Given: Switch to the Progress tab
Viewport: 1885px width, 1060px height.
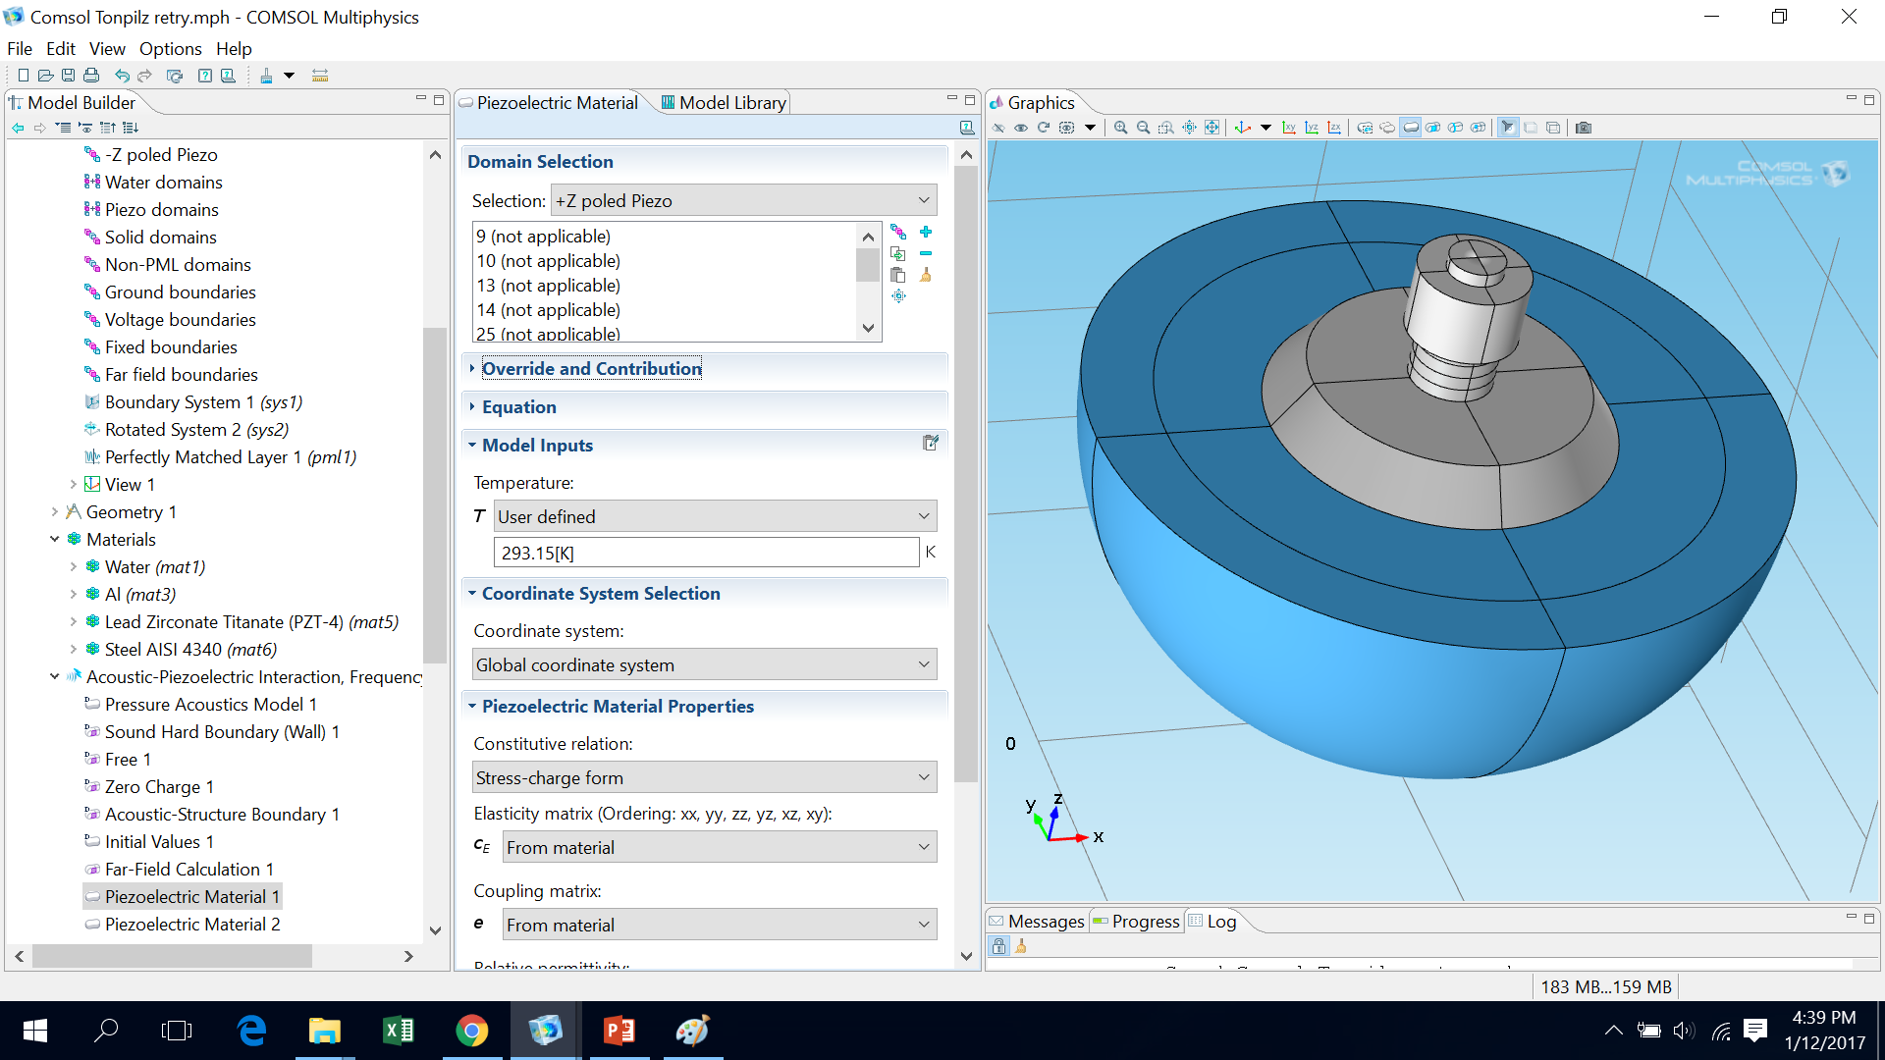Looking at the screenshot, I should pyautogui.click(x=1136, y=921).
